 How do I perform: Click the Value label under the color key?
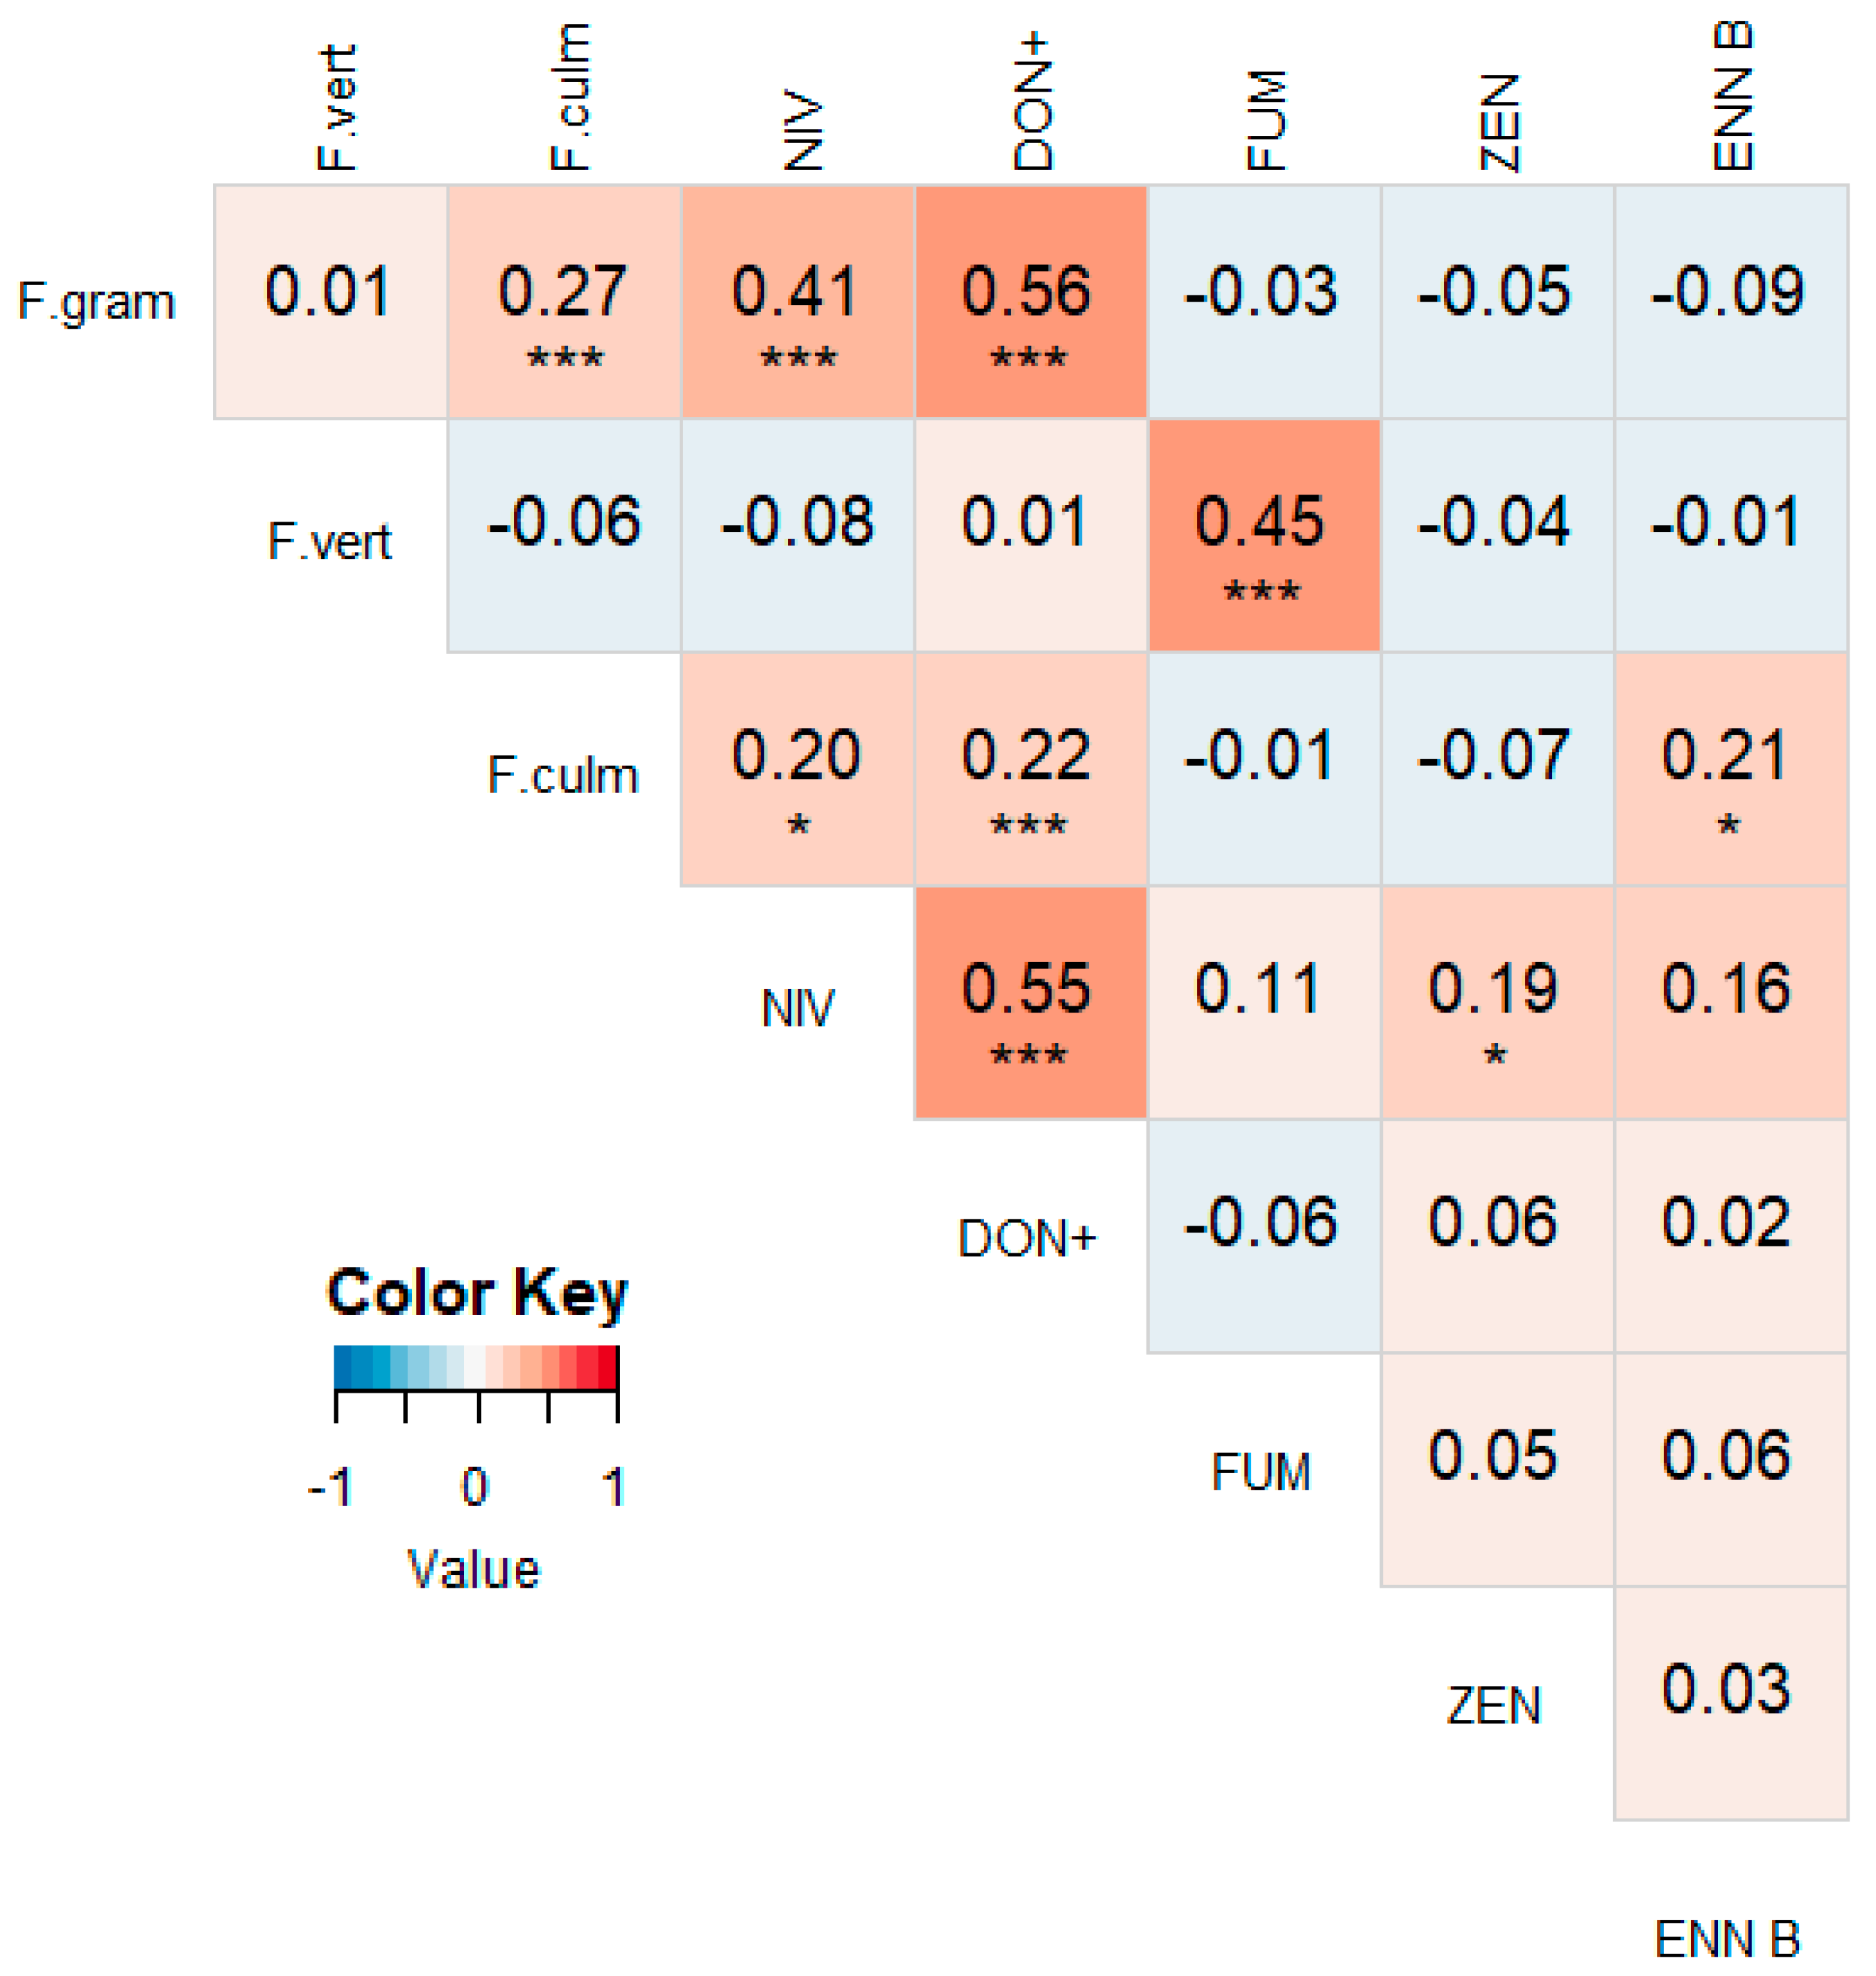(x=473, y=1569)
